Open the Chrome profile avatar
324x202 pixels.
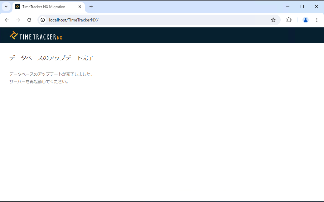[x=306, y=20]
